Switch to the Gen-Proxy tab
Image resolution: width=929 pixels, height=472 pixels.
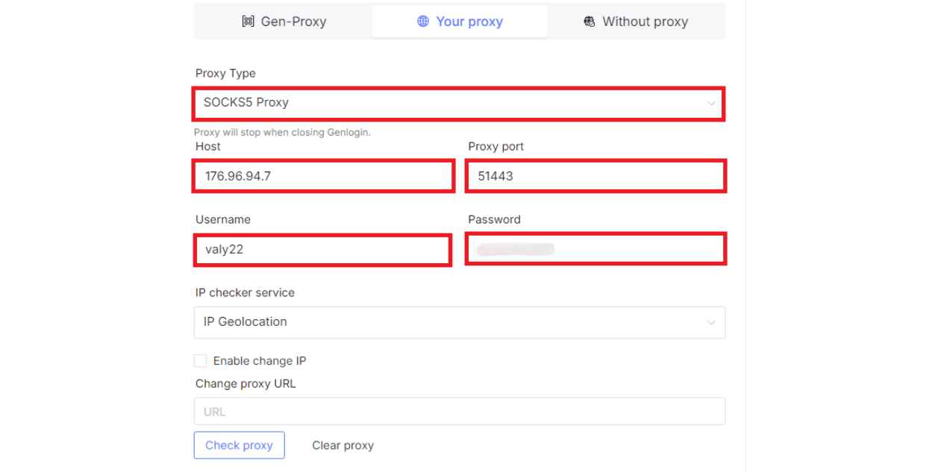(284, 22)
